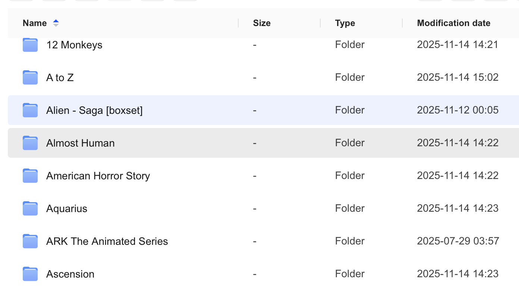Click the A to Z folder icon
Screen dimensions: 519x288
click(30, 78)
